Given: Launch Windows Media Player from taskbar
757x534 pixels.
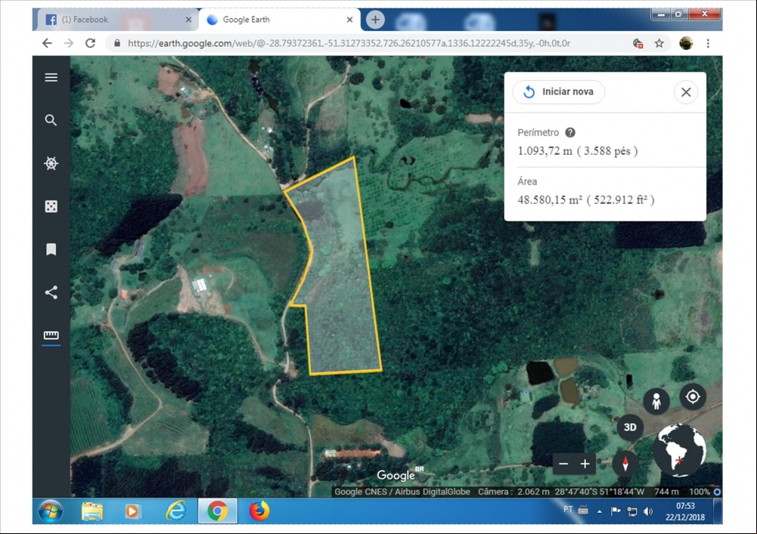Looking at the screenshot, I should point(132,511).
